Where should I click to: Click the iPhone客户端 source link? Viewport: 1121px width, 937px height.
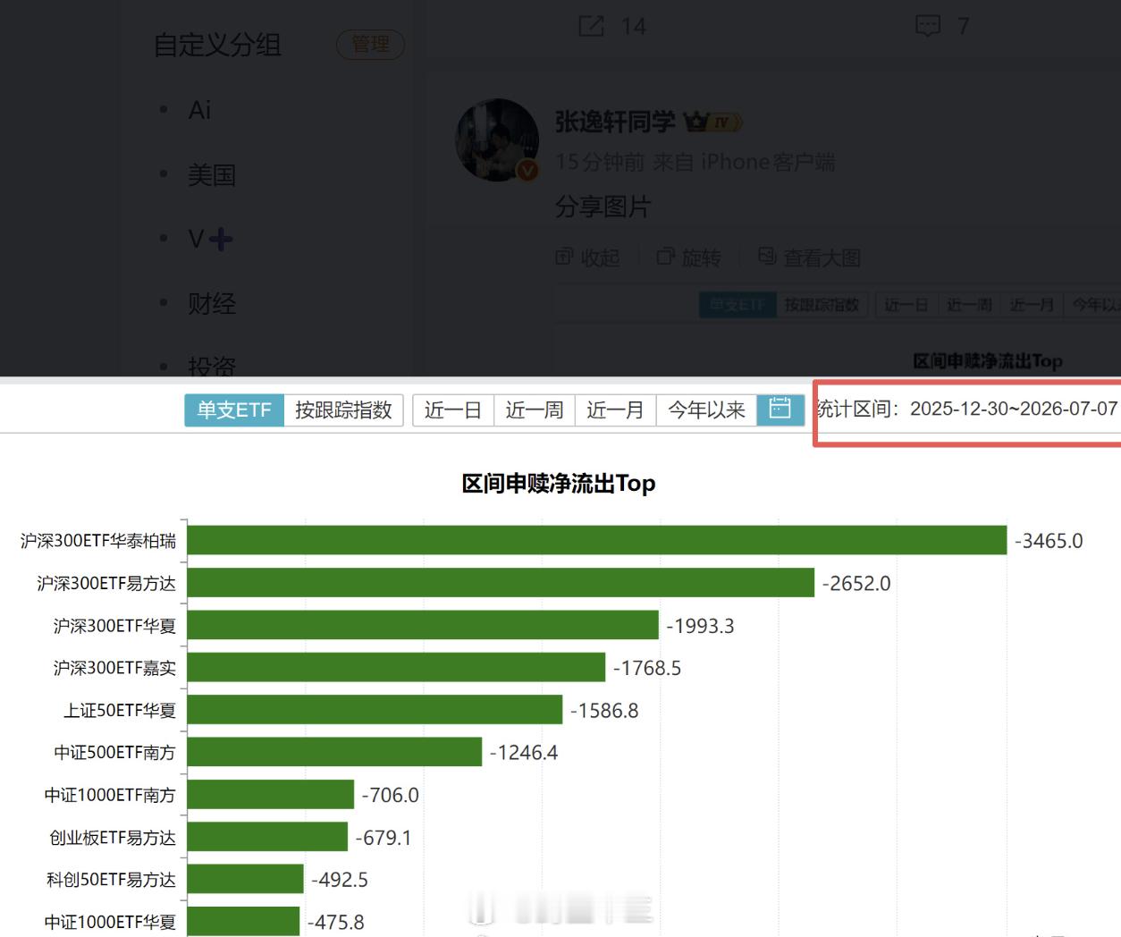click(768, 162)
